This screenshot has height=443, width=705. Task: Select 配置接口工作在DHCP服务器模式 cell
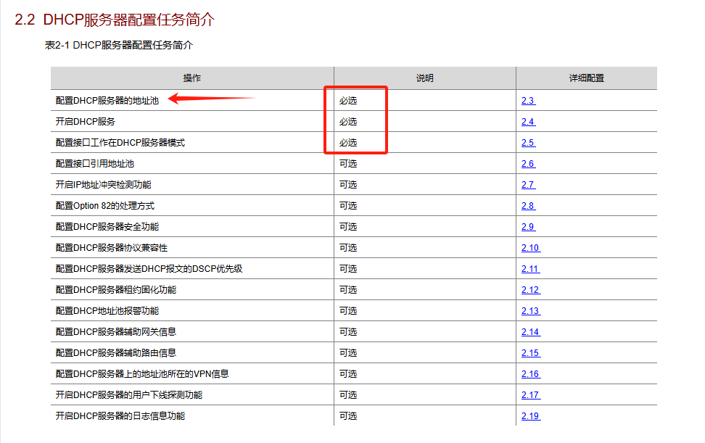120,143
